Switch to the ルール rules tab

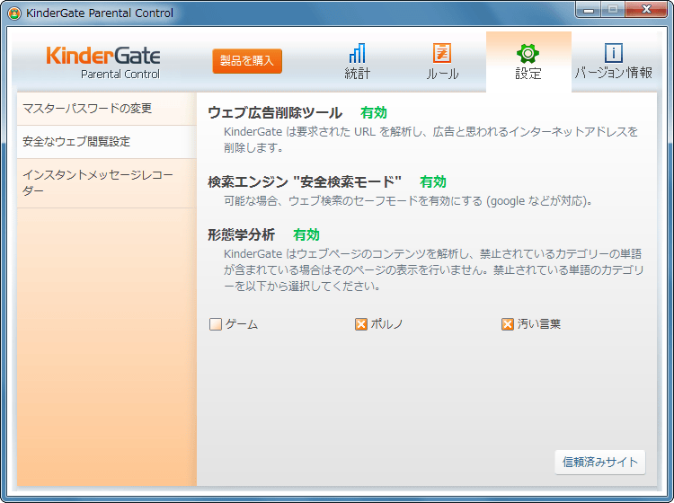coord(442,61)
